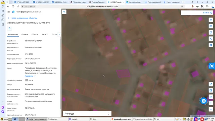Open the browser main menu three-lines icon
Viewport: 215px width, 121px height.
(197, 2)
